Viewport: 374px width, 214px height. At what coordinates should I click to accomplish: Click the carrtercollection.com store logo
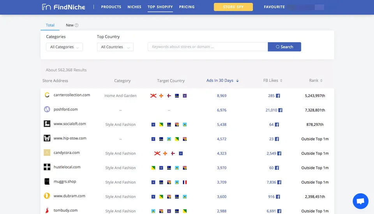pos(47,95)
